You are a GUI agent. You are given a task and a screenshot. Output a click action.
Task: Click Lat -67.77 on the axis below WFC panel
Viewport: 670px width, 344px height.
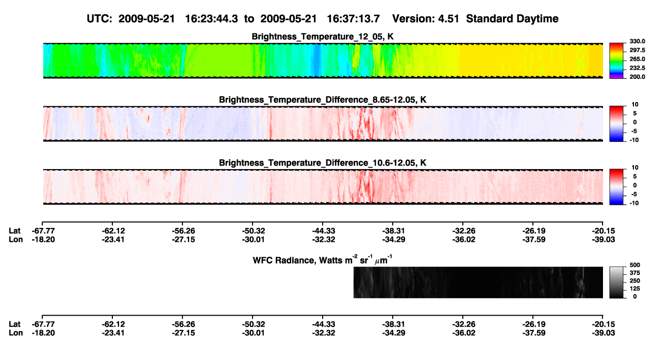click(42, 324)
